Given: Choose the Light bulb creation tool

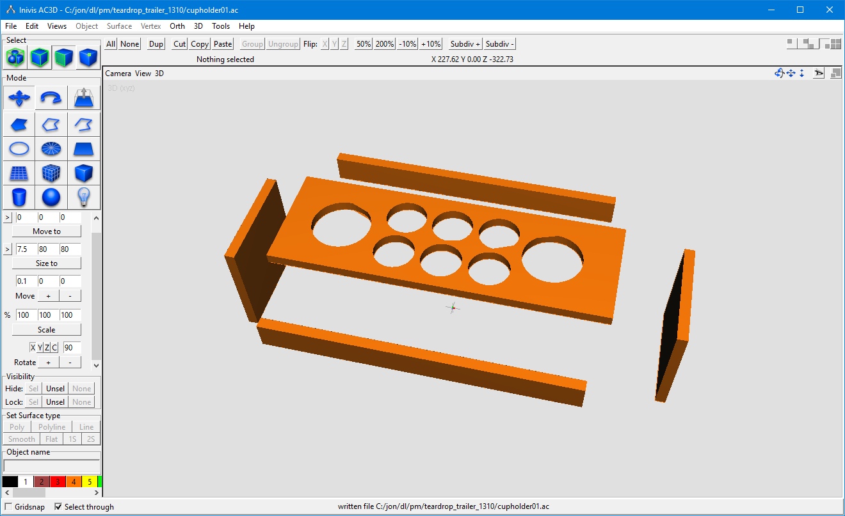Looking at the screenshot, I should 84,197.
